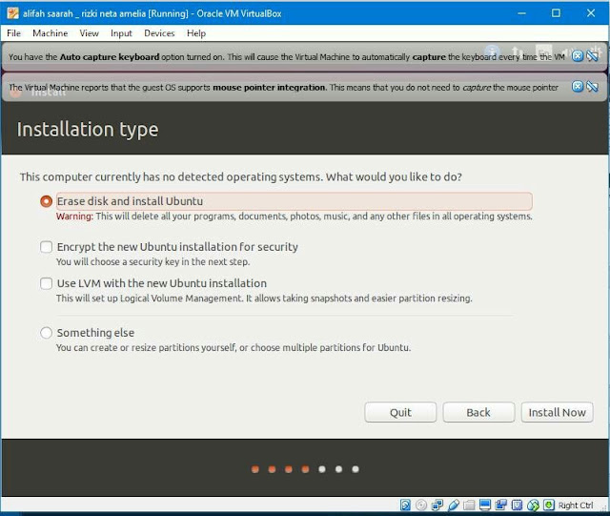
Task: Open the View menu
Action: pyautogui.click(x=89, y=33)
